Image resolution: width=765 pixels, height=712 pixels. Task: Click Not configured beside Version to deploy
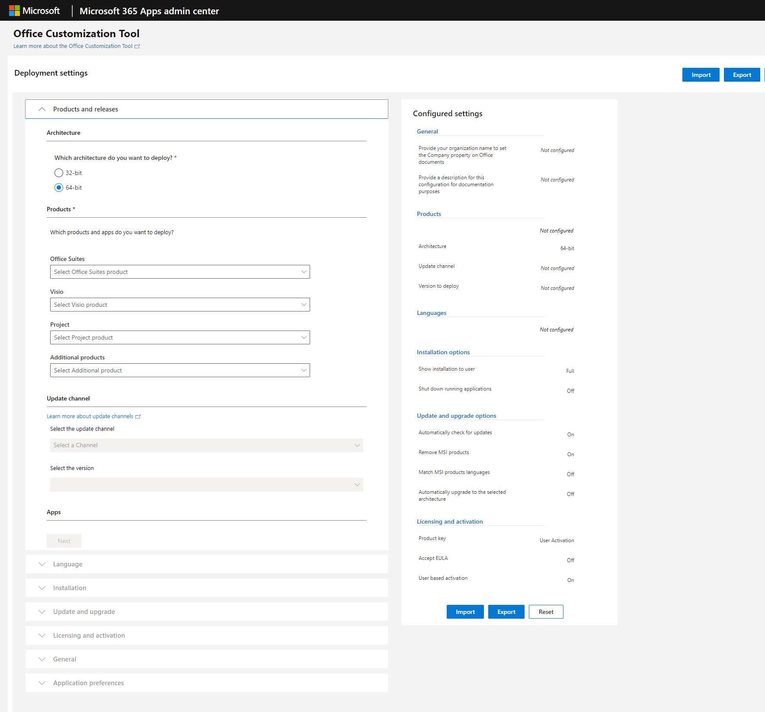[557, 288]
